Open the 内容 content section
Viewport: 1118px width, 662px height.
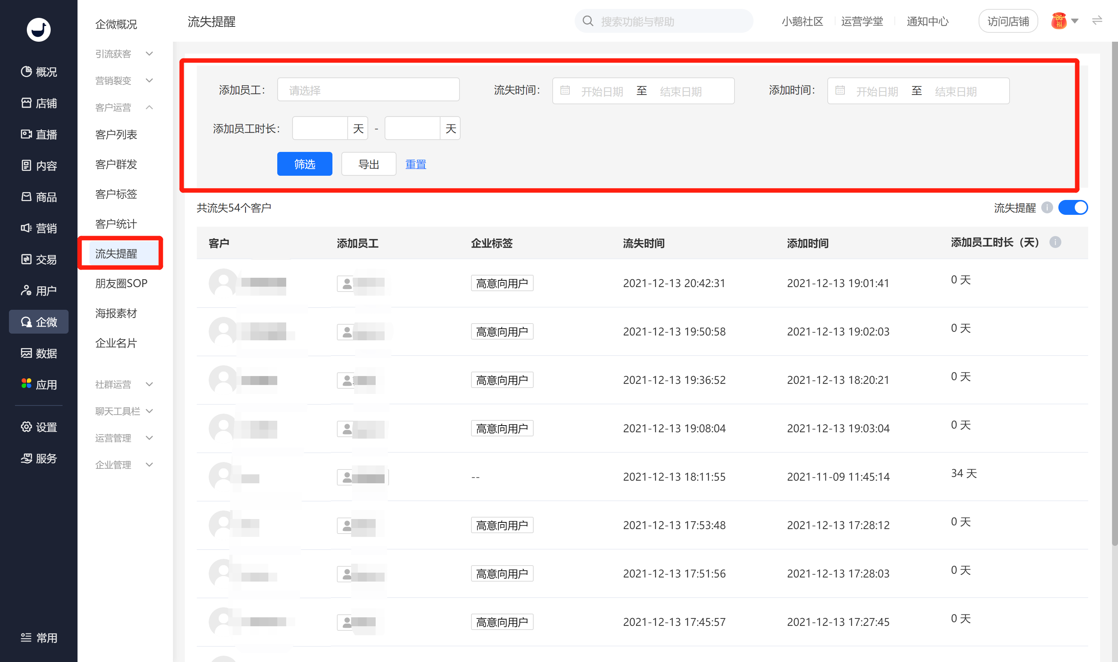(x=39, y=165)
